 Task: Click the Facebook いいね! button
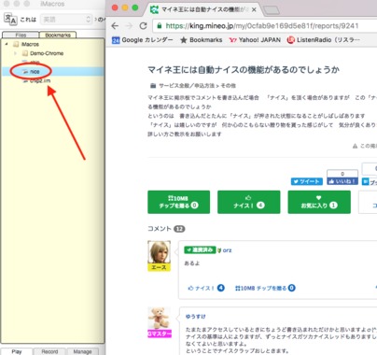(x=342, y=181)
